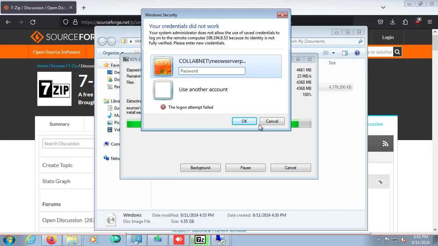Open the Stats Graph link
This screenshot has width=438, height=246.
point(56,181)
